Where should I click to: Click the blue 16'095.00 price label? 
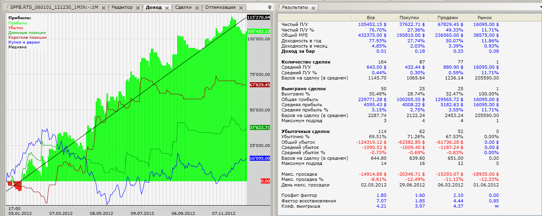coord(259,159)
